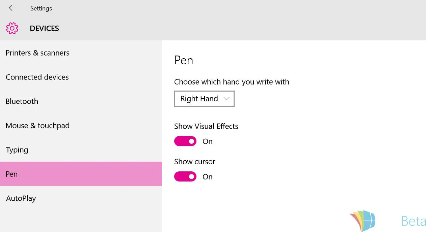Click the Settings title text
Image resolution: width=426 pixels, height=232 pixels.
[41, 8]
